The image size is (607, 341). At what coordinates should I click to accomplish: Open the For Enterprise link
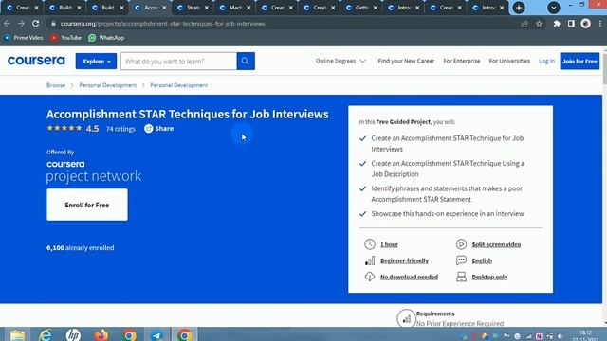click(x=462, y=61)
